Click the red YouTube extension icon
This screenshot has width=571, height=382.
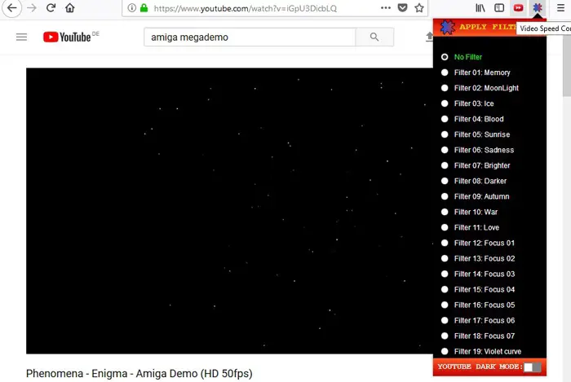[x=518, y=7]
